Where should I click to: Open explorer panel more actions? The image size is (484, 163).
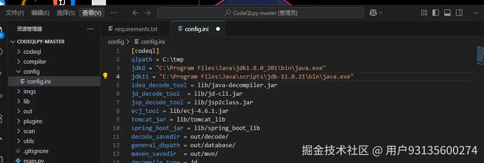point(90,29)
